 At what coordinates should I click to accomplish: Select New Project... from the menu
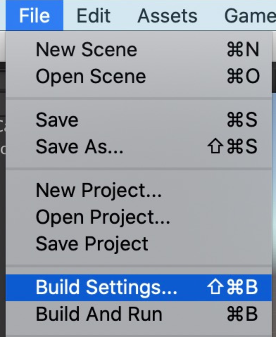point(99,190)
